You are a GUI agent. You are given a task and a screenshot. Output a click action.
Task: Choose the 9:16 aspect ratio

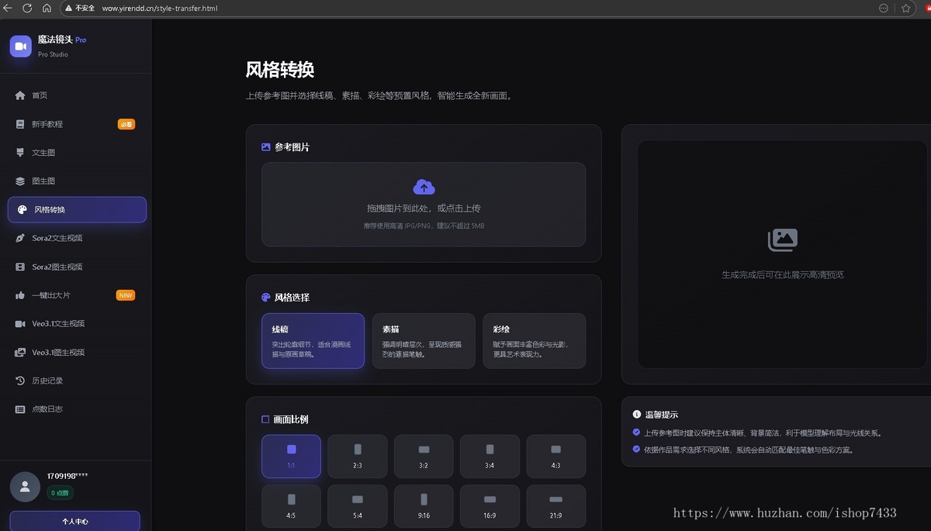[424, 506]
